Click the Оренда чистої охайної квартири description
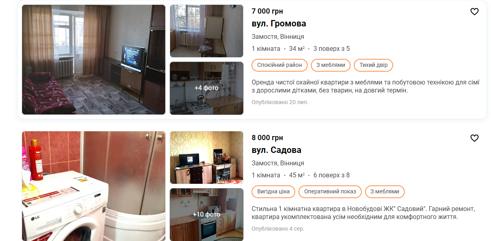This screenshot has height=241, width=491. (x=365, y=86)
